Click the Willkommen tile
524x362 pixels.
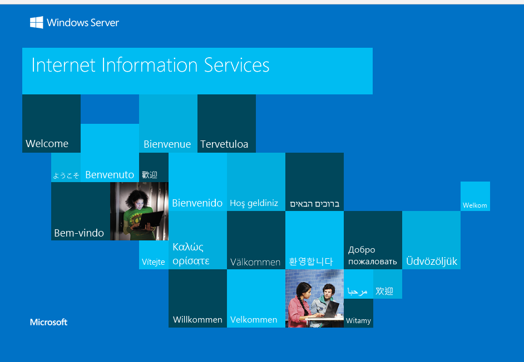[197, 298]
